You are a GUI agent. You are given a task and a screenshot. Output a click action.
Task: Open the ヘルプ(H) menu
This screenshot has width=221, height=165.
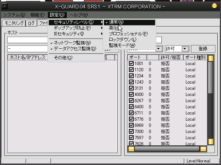[x=79, y=15]
